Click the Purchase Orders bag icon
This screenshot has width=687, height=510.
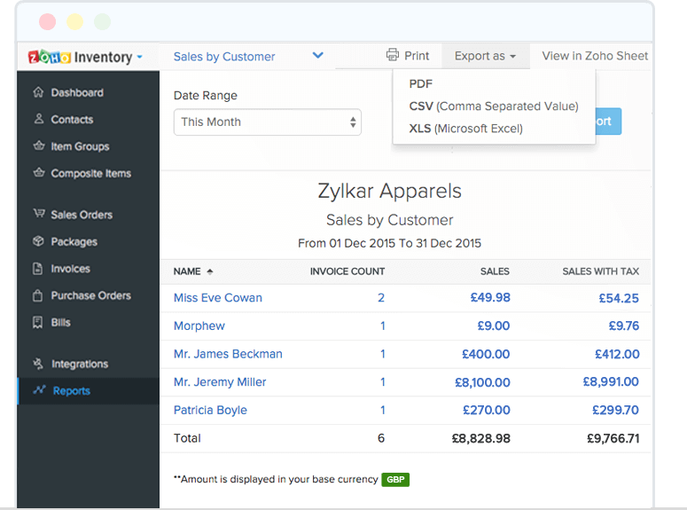click(x=38, y=295)
